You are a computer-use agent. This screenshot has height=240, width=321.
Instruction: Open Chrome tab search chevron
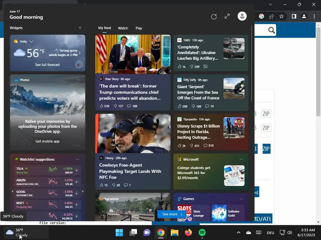(271, 4)
